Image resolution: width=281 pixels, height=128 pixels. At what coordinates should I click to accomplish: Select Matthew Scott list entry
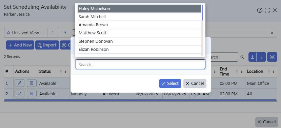tap(139, 33)
